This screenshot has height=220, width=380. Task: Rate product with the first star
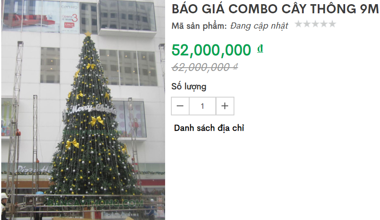(x=298, y=24)
